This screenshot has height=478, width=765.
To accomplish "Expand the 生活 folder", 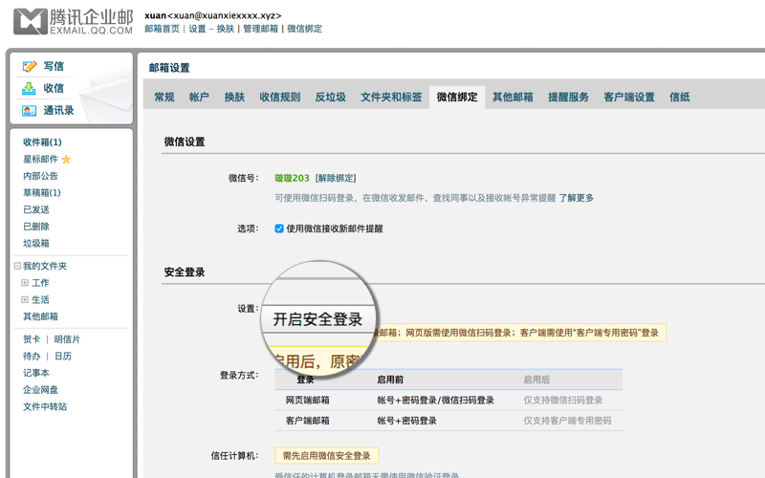I will tap(26, 300).
